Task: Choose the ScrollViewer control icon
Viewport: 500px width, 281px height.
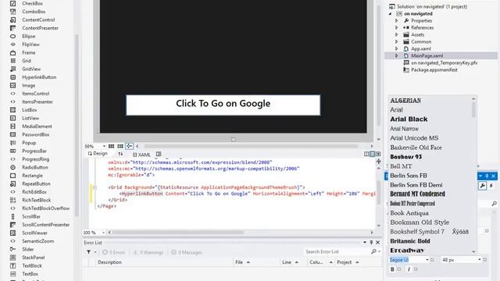Action: pyautogui.click(x=12, y=233)
